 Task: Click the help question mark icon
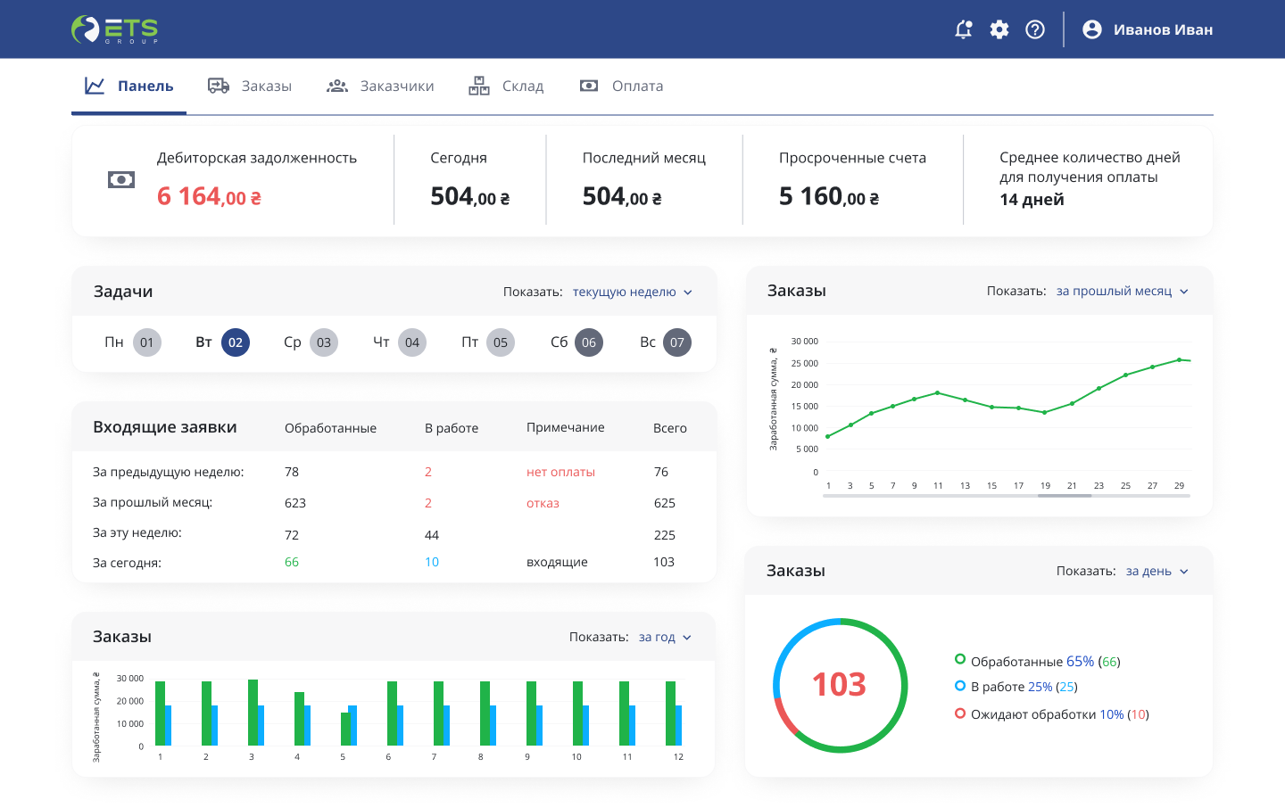pyautogui.click(x=1035, y=29)
